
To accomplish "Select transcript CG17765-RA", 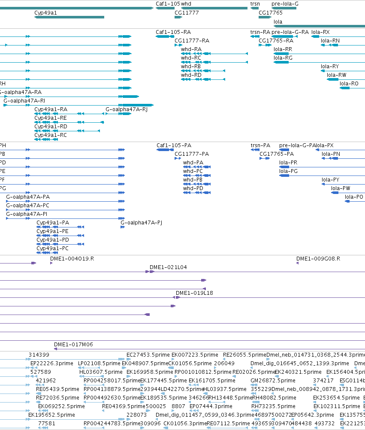I will tap(276, 41).
